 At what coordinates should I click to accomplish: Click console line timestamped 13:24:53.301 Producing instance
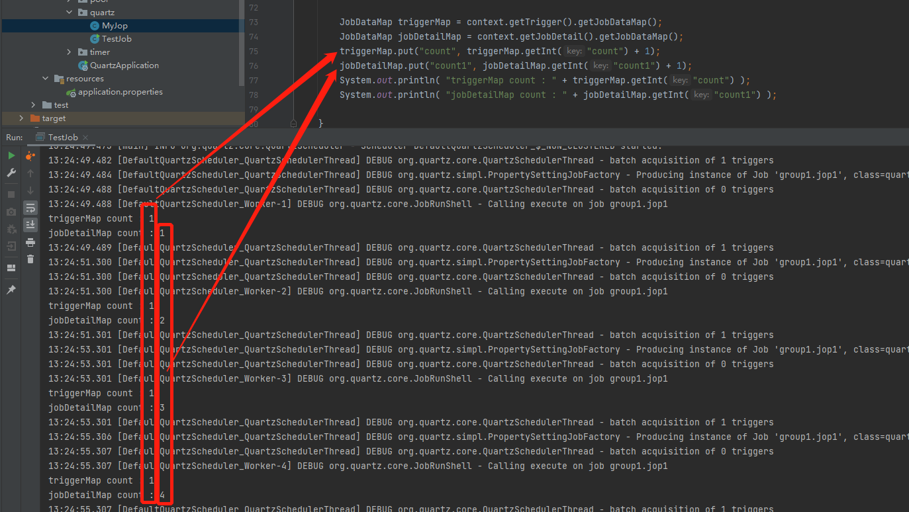point(479,349)
